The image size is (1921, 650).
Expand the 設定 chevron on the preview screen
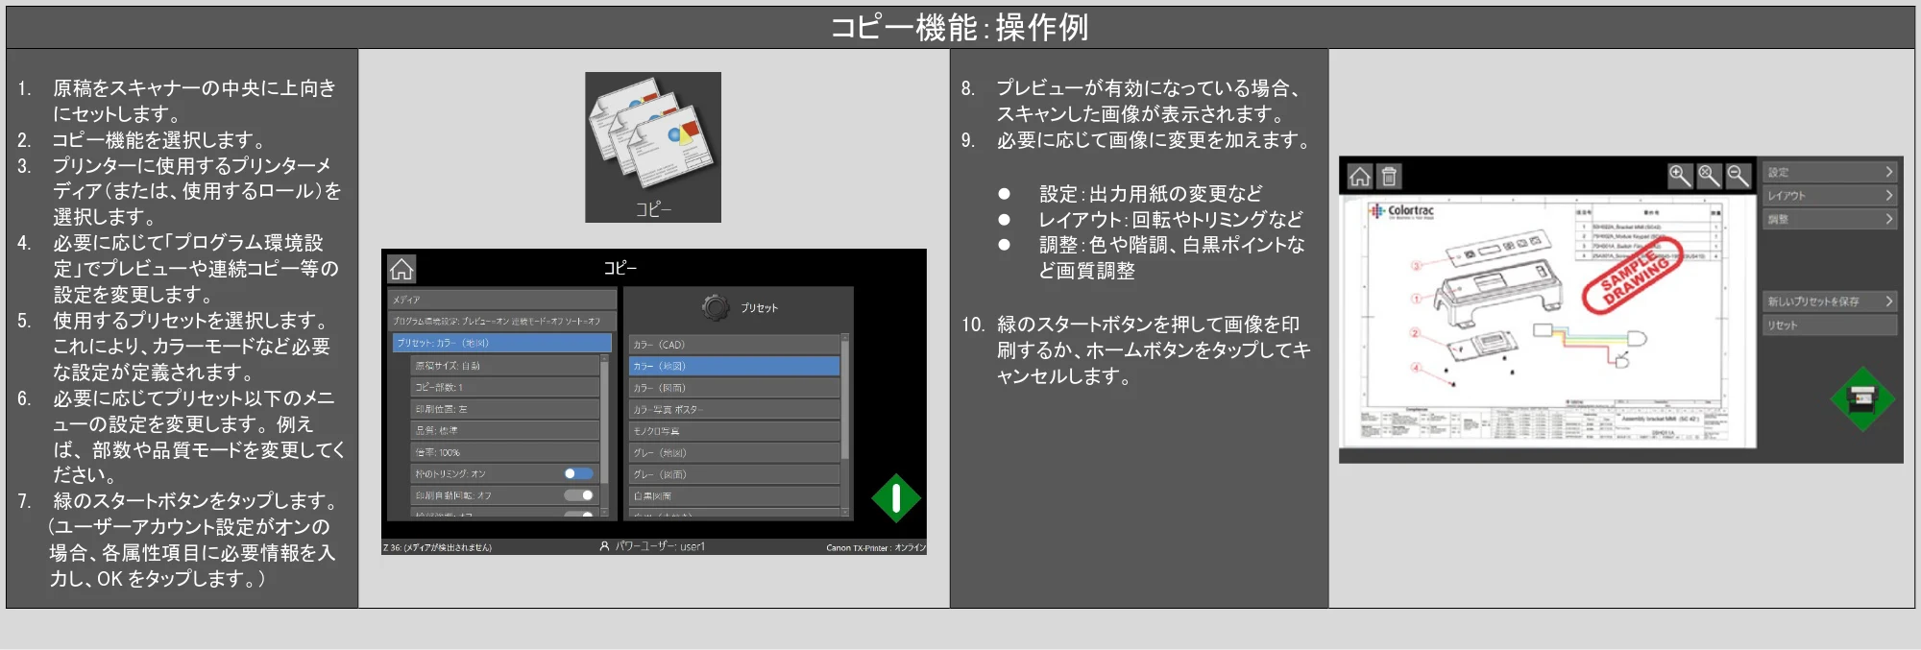point(1888,172)
